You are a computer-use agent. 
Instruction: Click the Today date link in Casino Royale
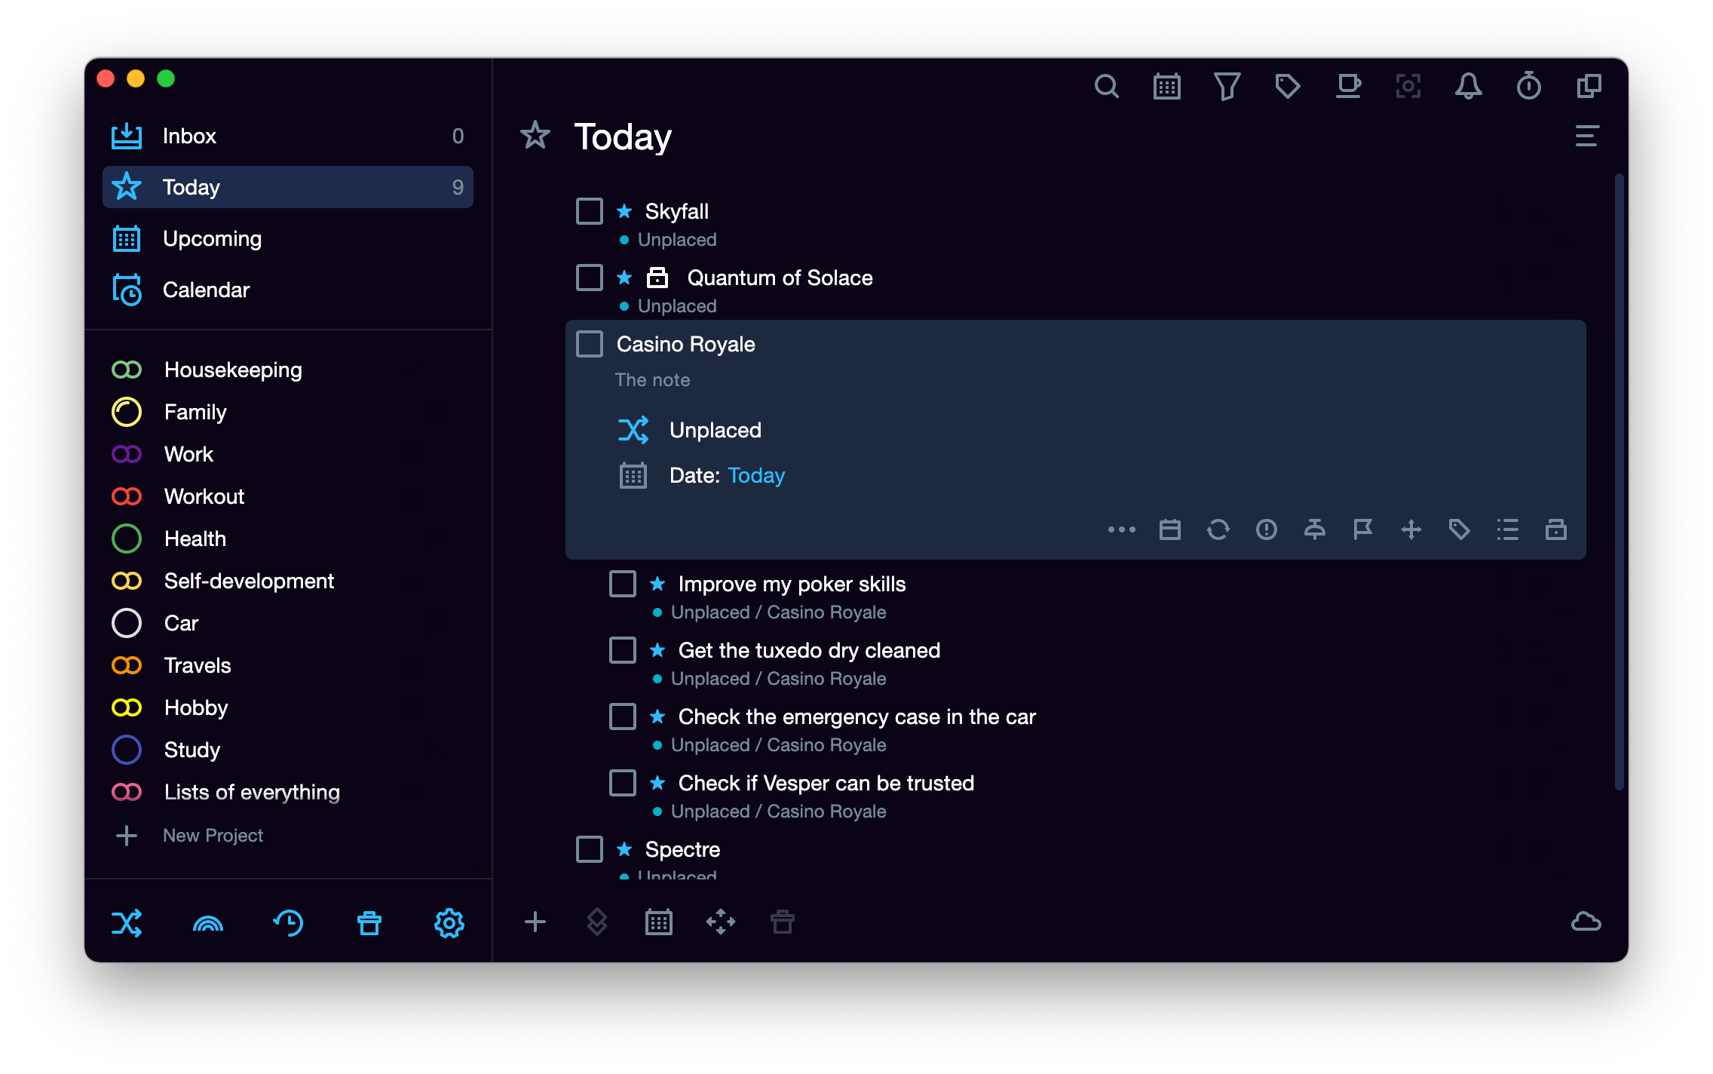756,475
